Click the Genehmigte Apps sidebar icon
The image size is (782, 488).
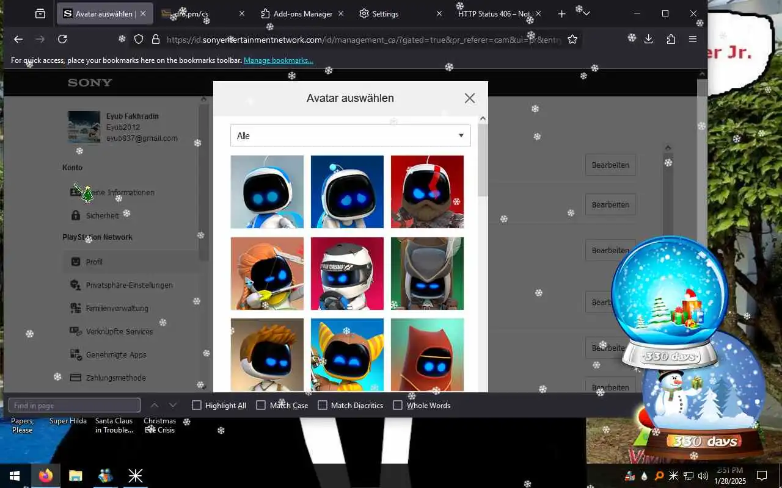(76, 354)
